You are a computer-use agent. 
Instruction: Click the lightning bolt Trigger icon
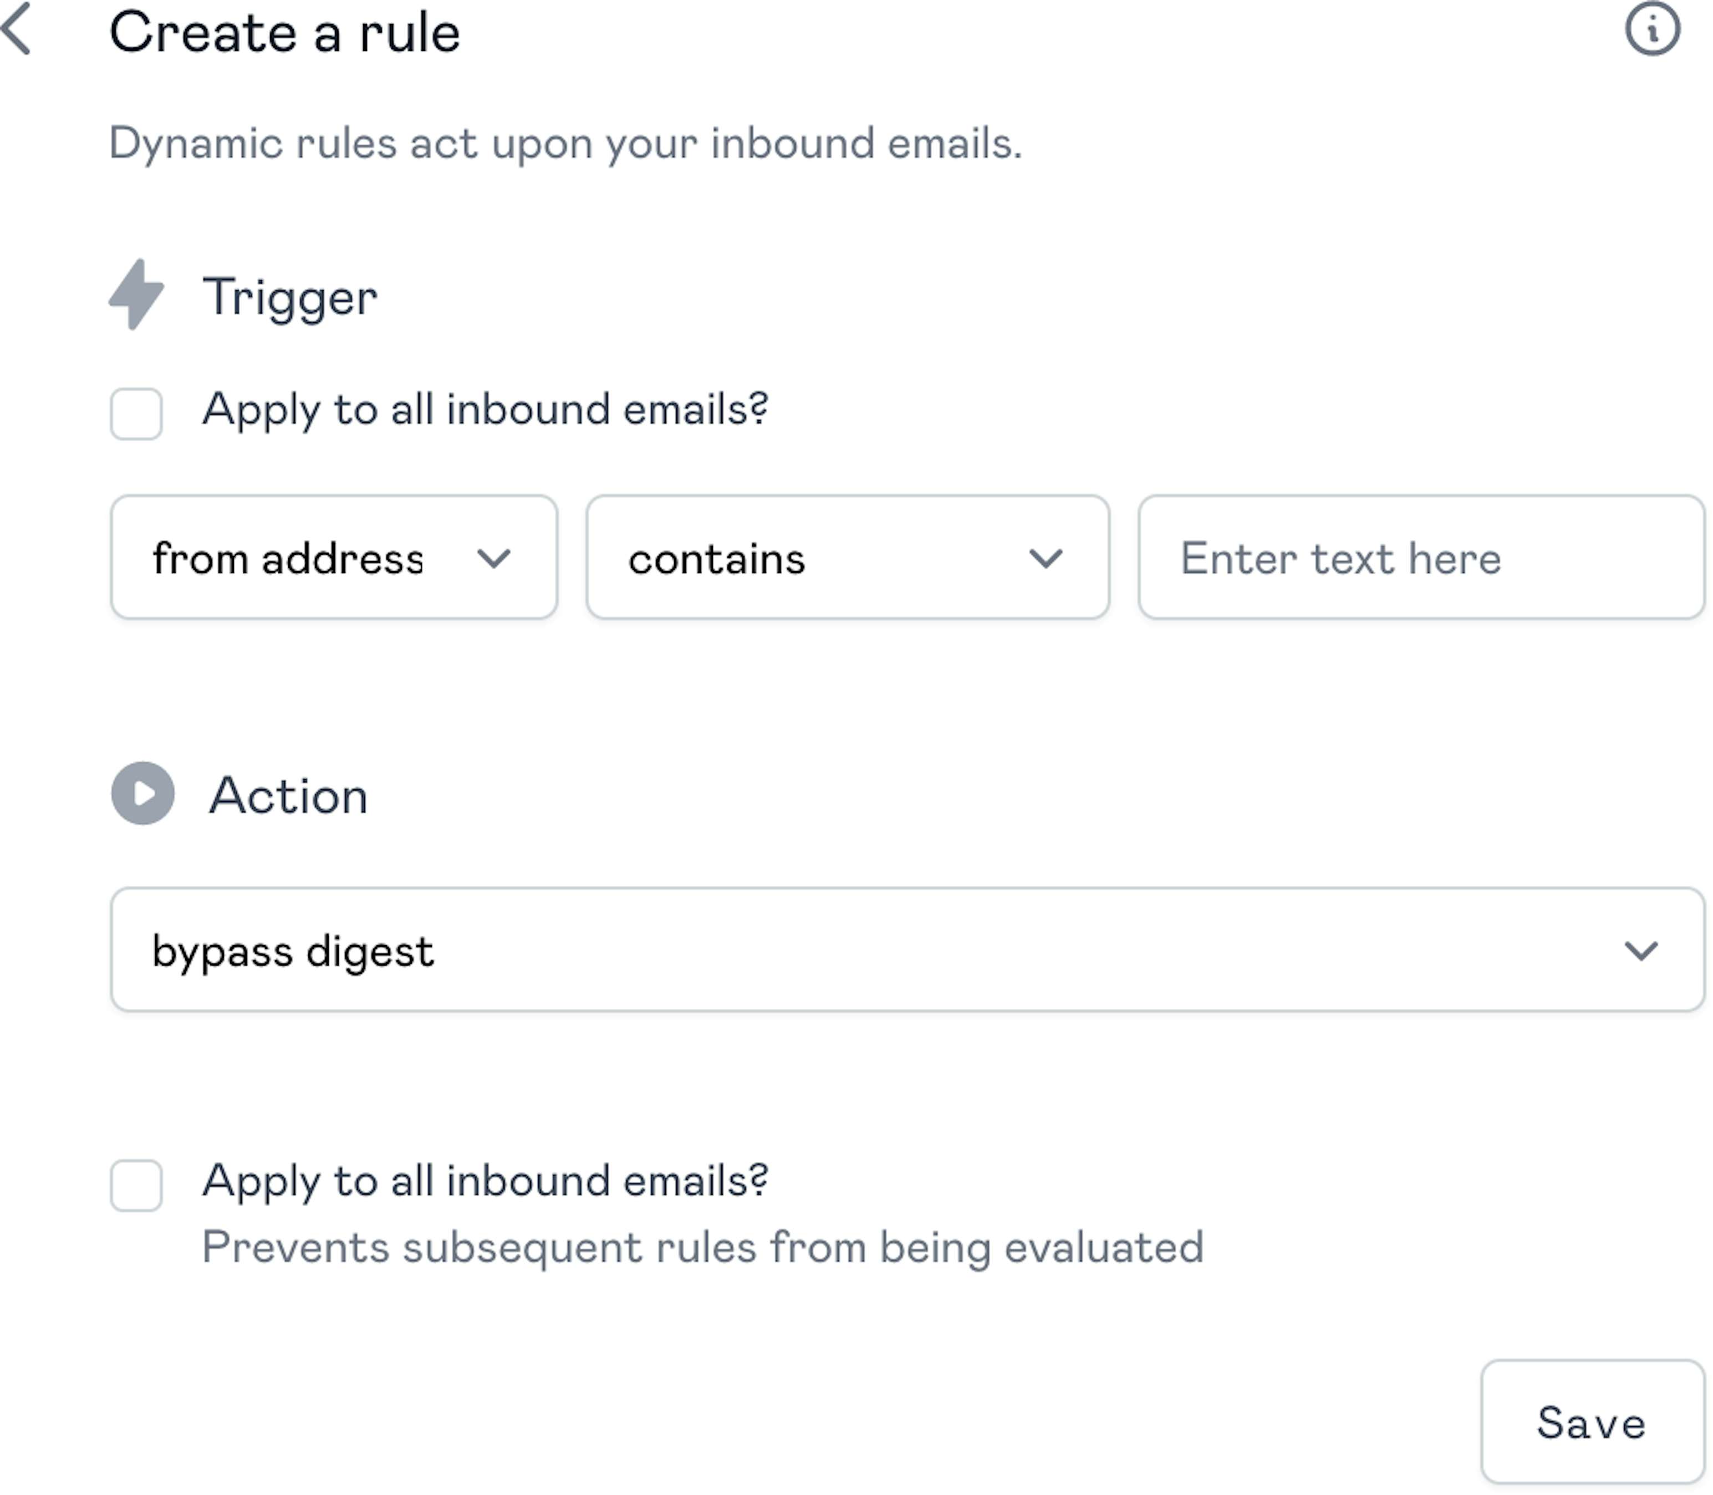pos(137,294)
